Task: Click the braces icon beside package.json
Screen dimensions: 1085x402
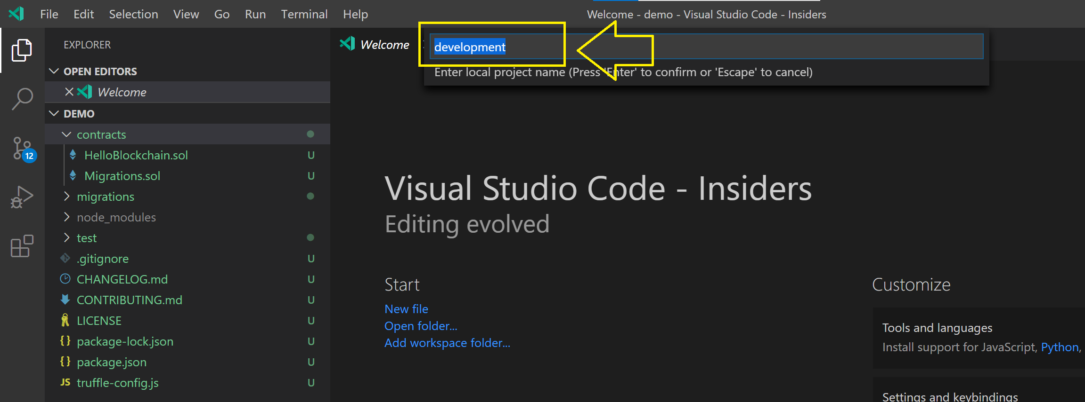Action: pyautogui.click(x=65, y=362)
